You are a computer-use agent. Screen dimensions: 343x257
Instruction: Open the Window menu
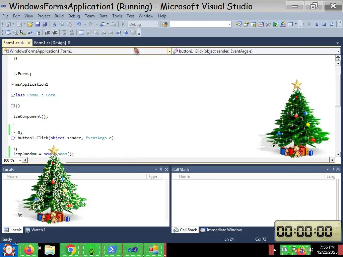tap(146, 16)
